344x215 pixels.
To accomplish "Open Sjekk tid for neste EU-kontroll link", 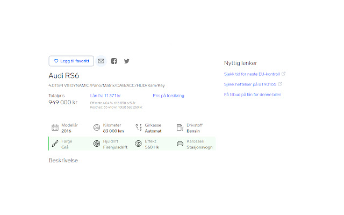I will (x=252, y=74).
